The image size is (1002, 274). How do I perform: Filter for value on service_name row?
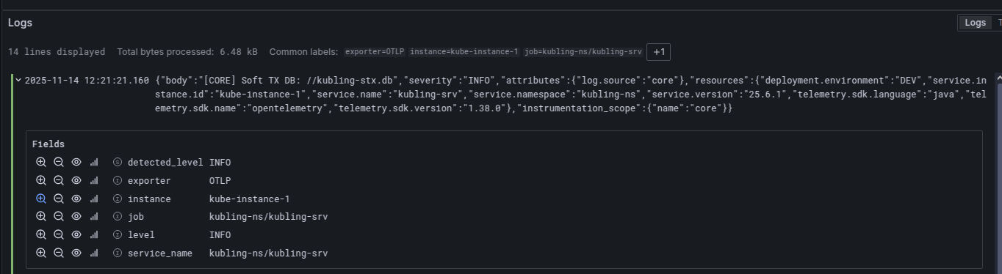[41, 253]
